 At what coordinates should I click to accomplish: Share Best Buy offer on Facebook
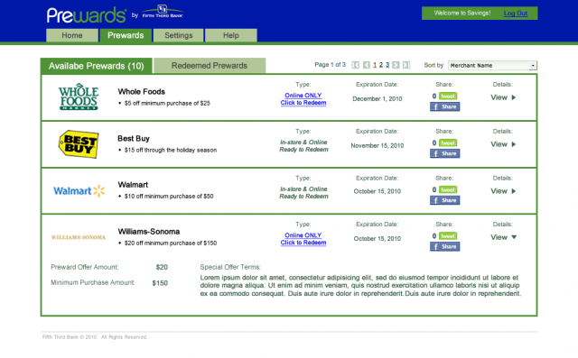tap(444, 153)
